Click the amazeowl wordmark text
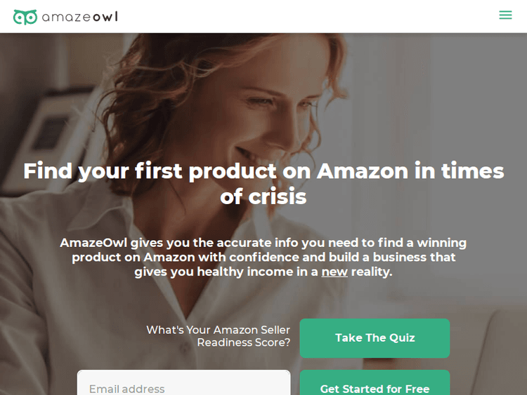Image resolution: width=527 pixels, height=395 pixels. [80, 17]
